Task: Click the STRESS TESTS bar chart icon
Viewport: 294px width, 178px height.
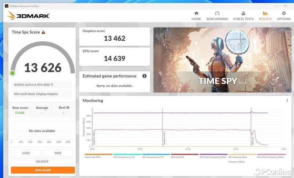Action: coord(243,14)
